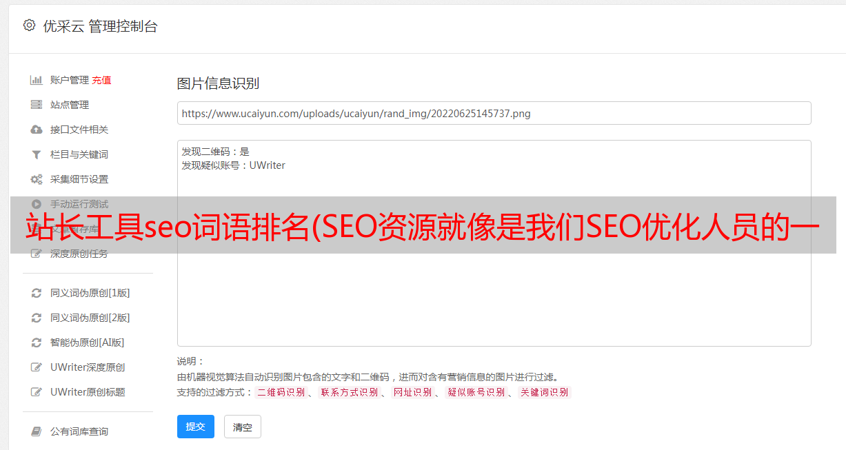This screenshot has height=450, width=846.
Task: Click the 图片信息识别 heading
Action: point(218,83)
